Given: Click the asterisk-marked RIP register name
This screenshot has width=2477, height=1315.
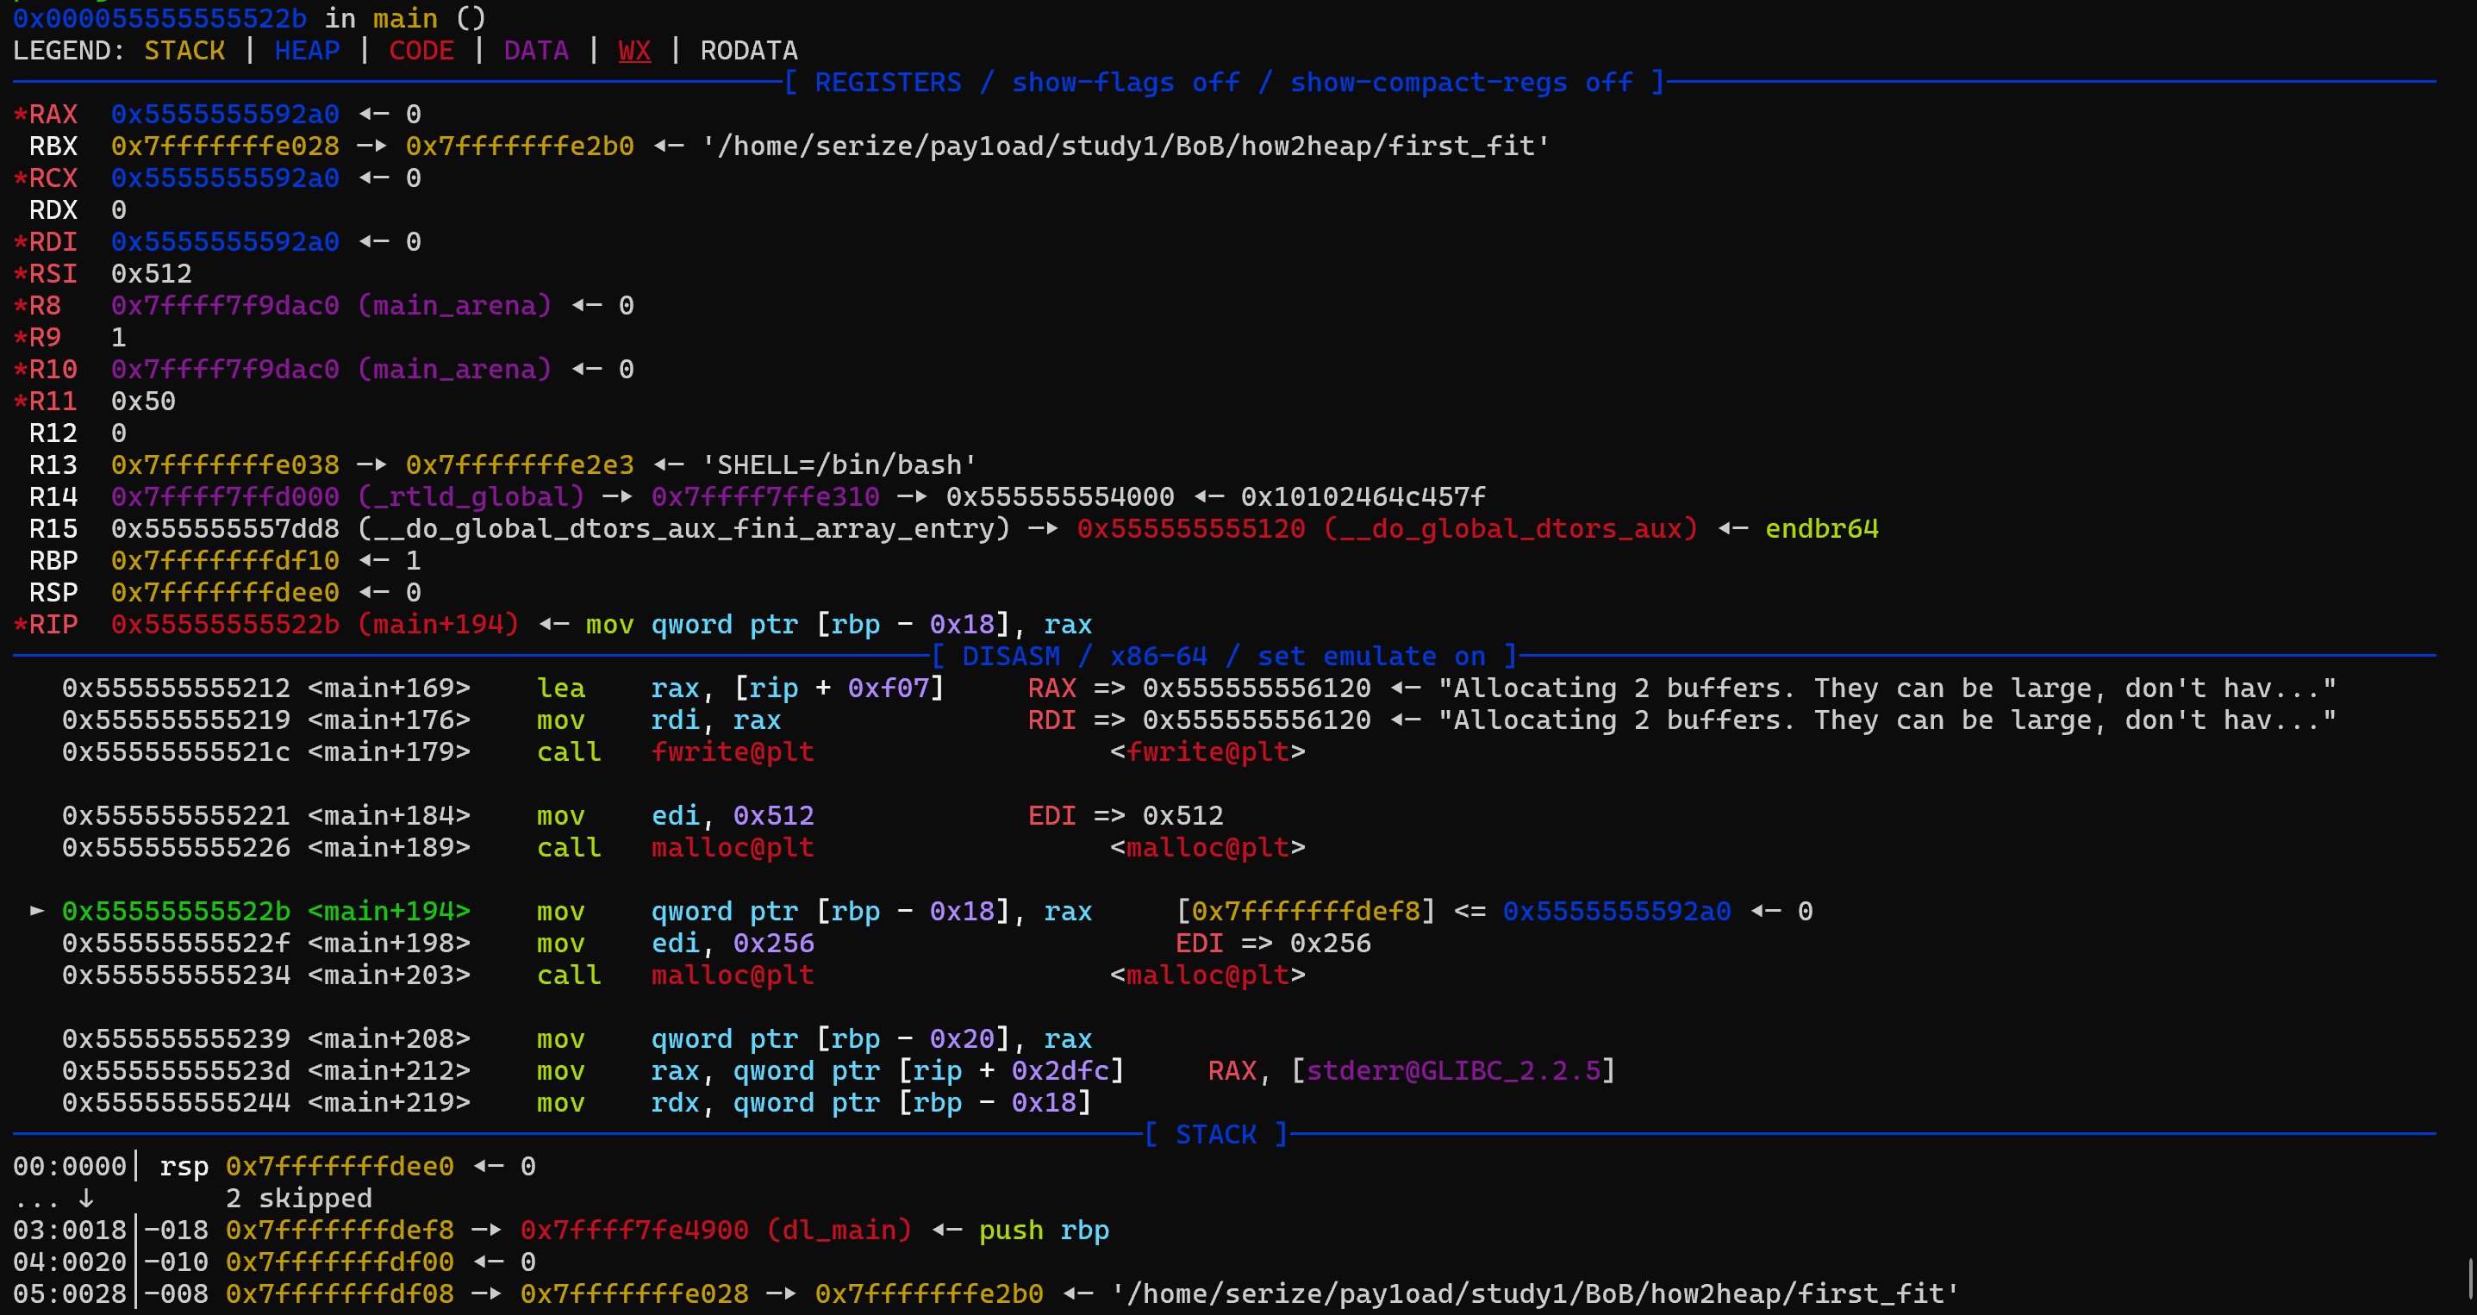Looking at the screenshot, I should pos(45,625).
